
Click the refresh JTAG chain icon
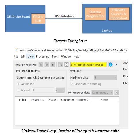66,65
